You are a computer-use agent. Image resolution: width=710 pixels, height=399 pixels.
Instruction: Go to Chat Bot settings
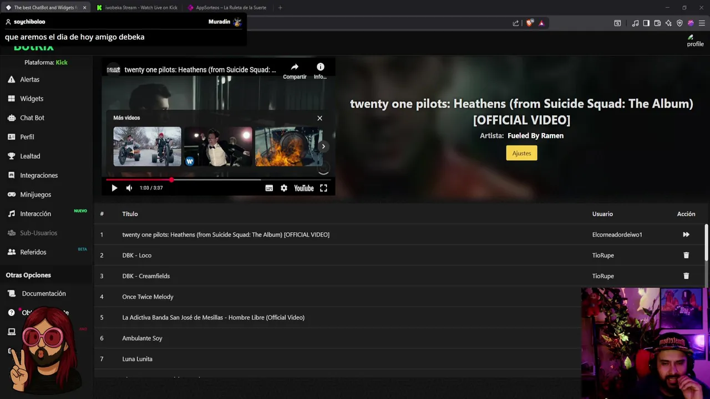(x=32, y=117)
